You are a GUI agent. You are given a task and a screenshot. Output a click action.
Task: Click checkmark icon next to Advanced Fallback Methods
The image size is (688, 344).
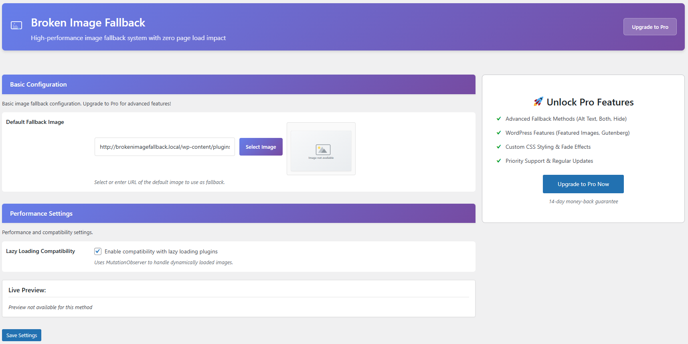point(499,119)
